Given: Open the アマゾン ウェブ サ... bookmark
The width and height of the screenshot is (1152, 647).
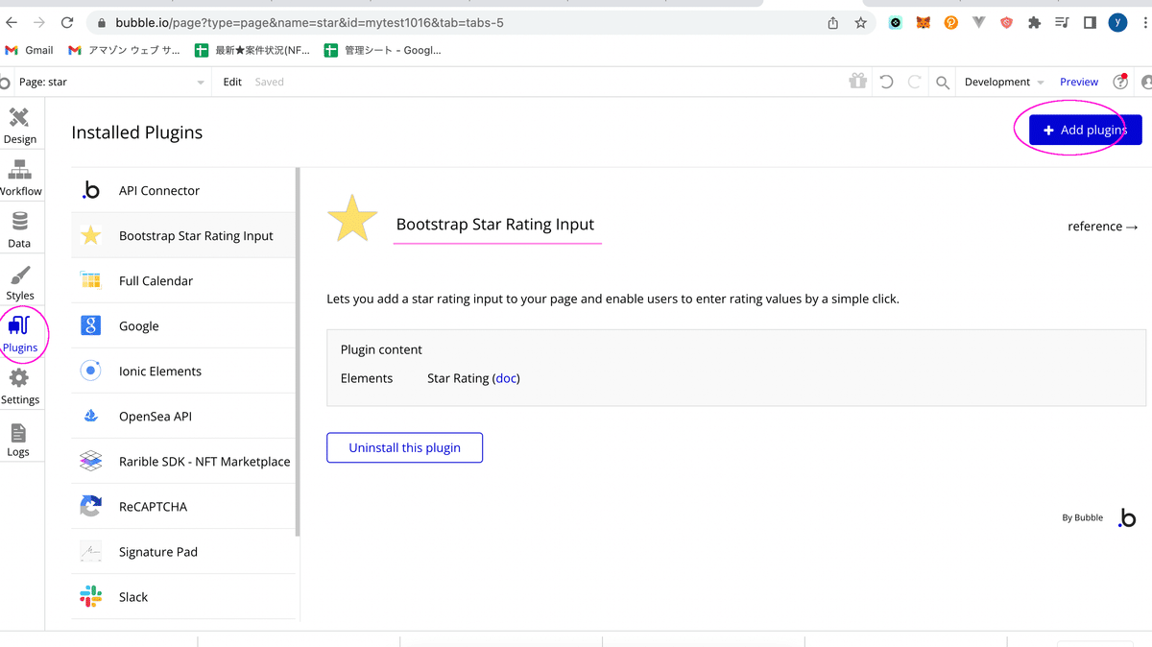Looking at the screenshot, I should click(124, 50).
